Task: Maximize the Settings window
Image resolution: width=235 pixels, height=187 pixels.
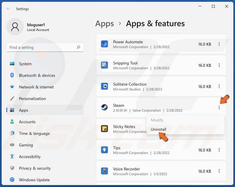Action: [x=213, y=6]
